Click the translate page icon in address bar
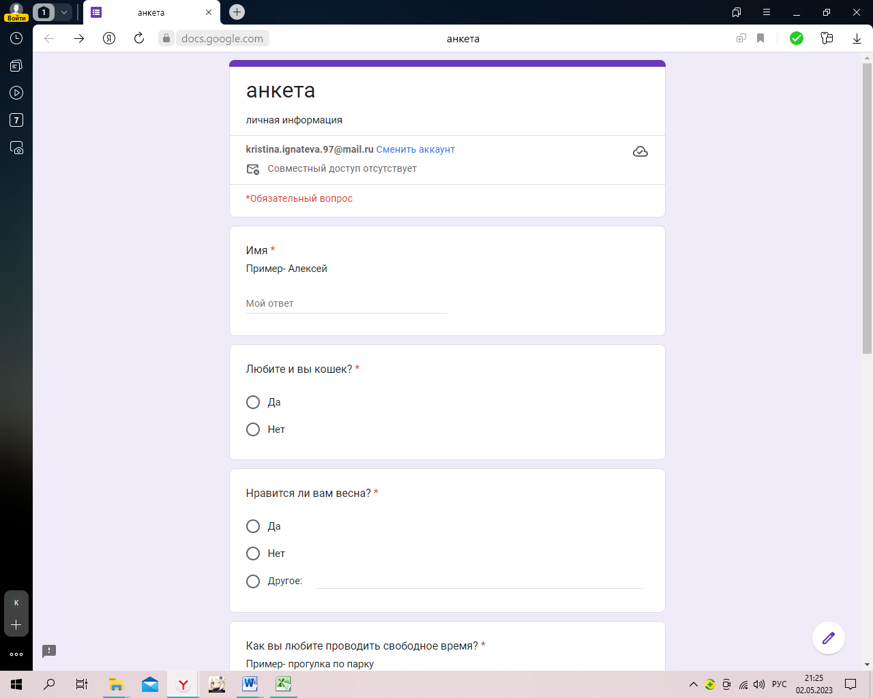Image resolution: width=873 pixels, height=698 pixels. coord(741,38)
